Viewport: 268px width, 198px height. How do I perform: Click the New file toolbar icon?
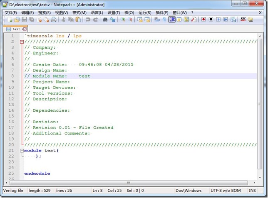pos(10,20)
